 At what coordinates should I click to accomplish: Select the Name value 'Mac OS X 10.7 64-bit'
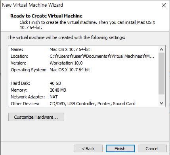click(70, 49)
